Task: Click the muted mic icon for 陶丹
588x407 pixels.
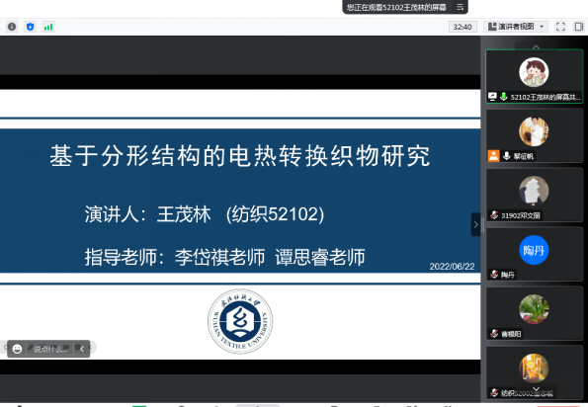Action: tap(494, 275)
